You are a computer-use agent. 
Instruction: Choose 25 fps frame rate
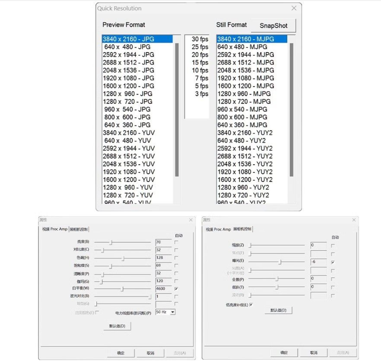[x=197, y=47]
